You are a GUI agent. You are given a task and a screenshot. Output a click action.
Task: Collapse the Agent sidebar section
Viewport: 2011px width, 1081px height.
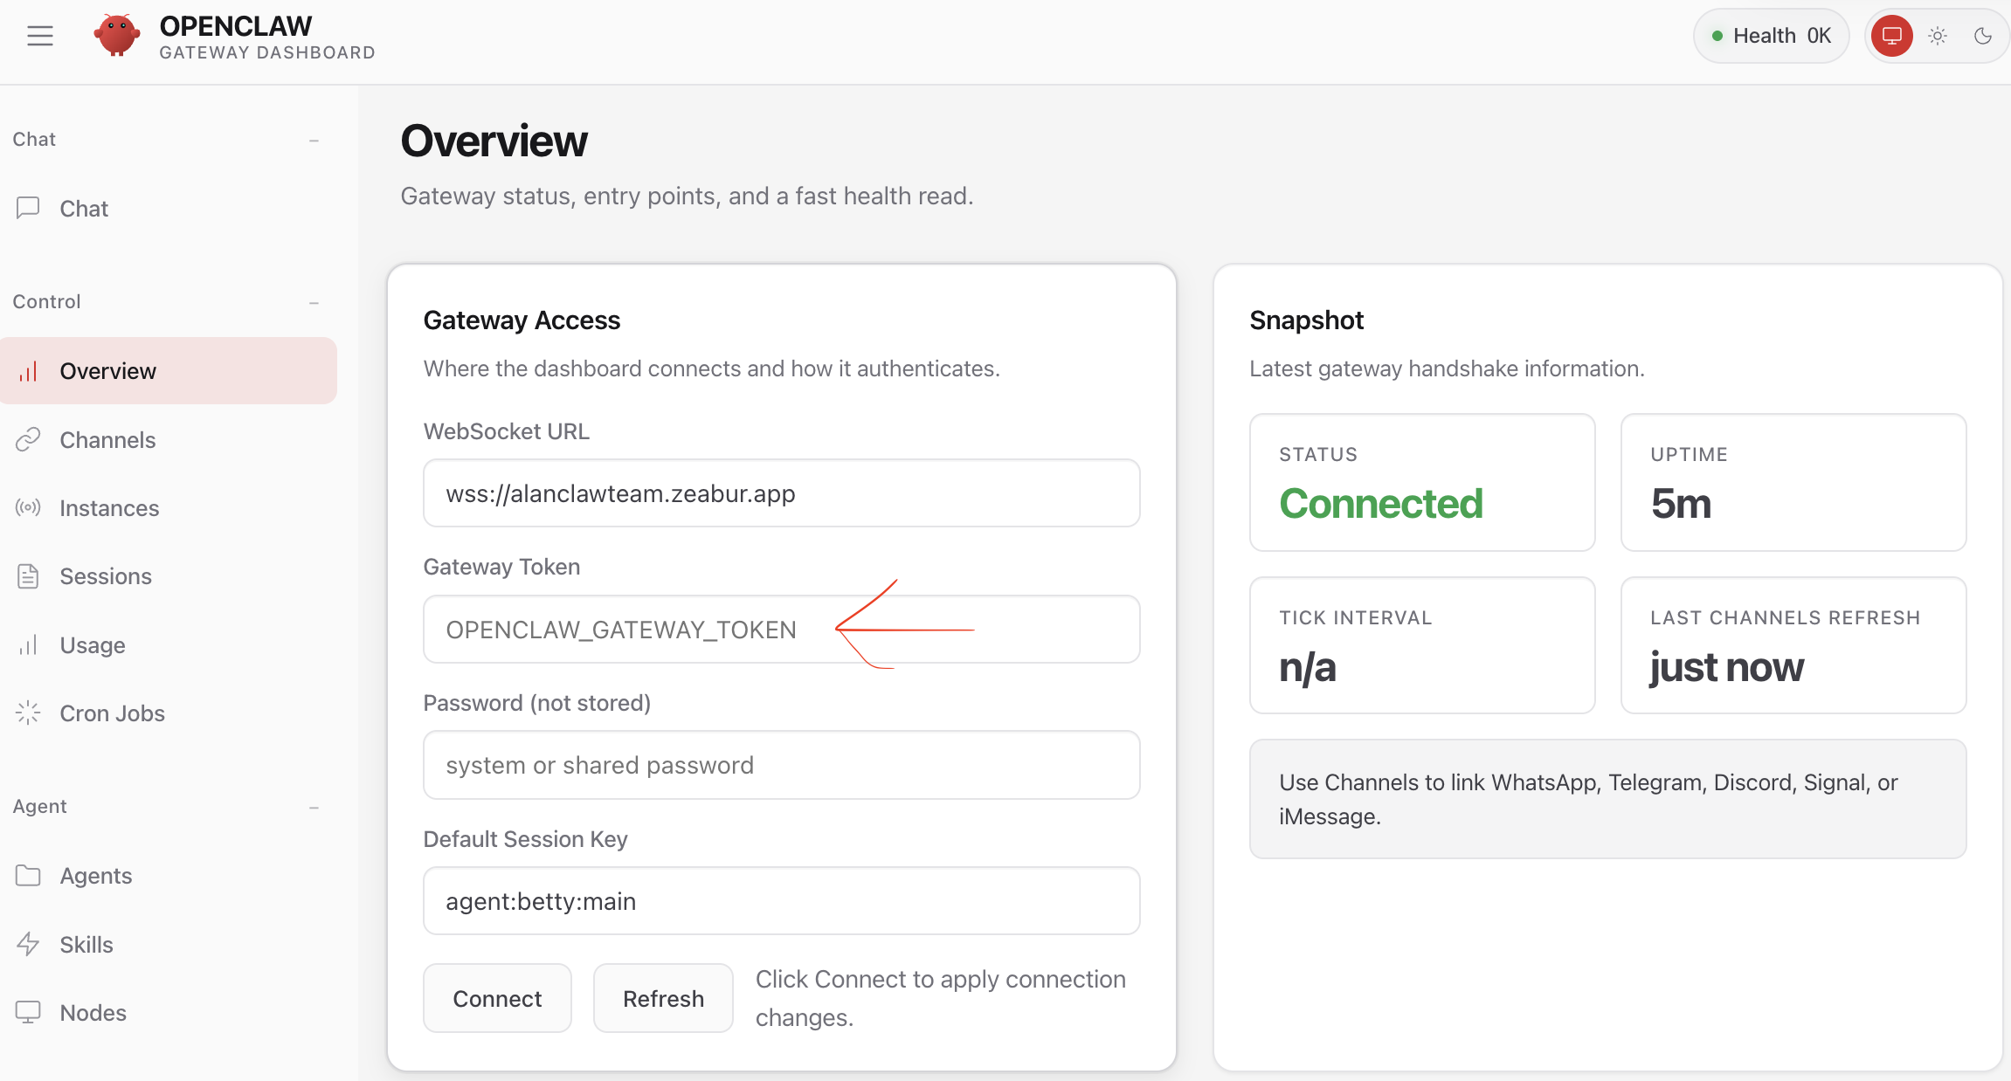314,807
